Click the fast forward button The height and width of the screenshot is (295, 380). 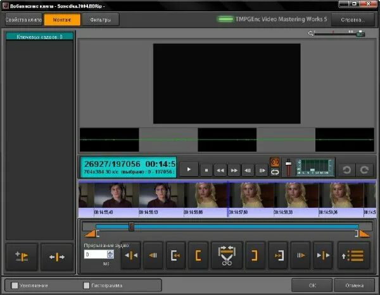click(x=234, y=170)
